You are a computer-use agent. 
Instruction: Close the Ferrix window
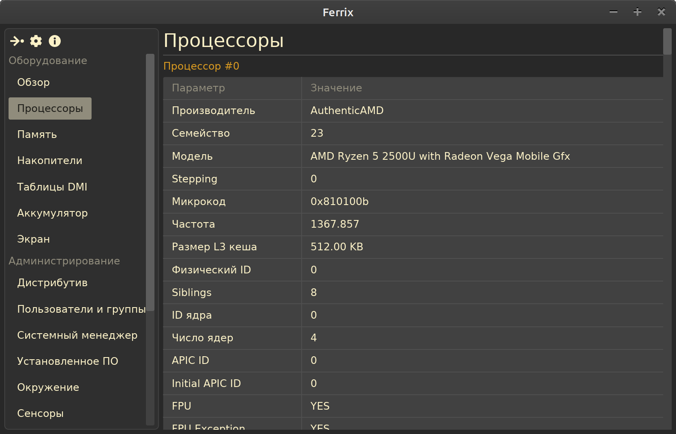[661, 12]
